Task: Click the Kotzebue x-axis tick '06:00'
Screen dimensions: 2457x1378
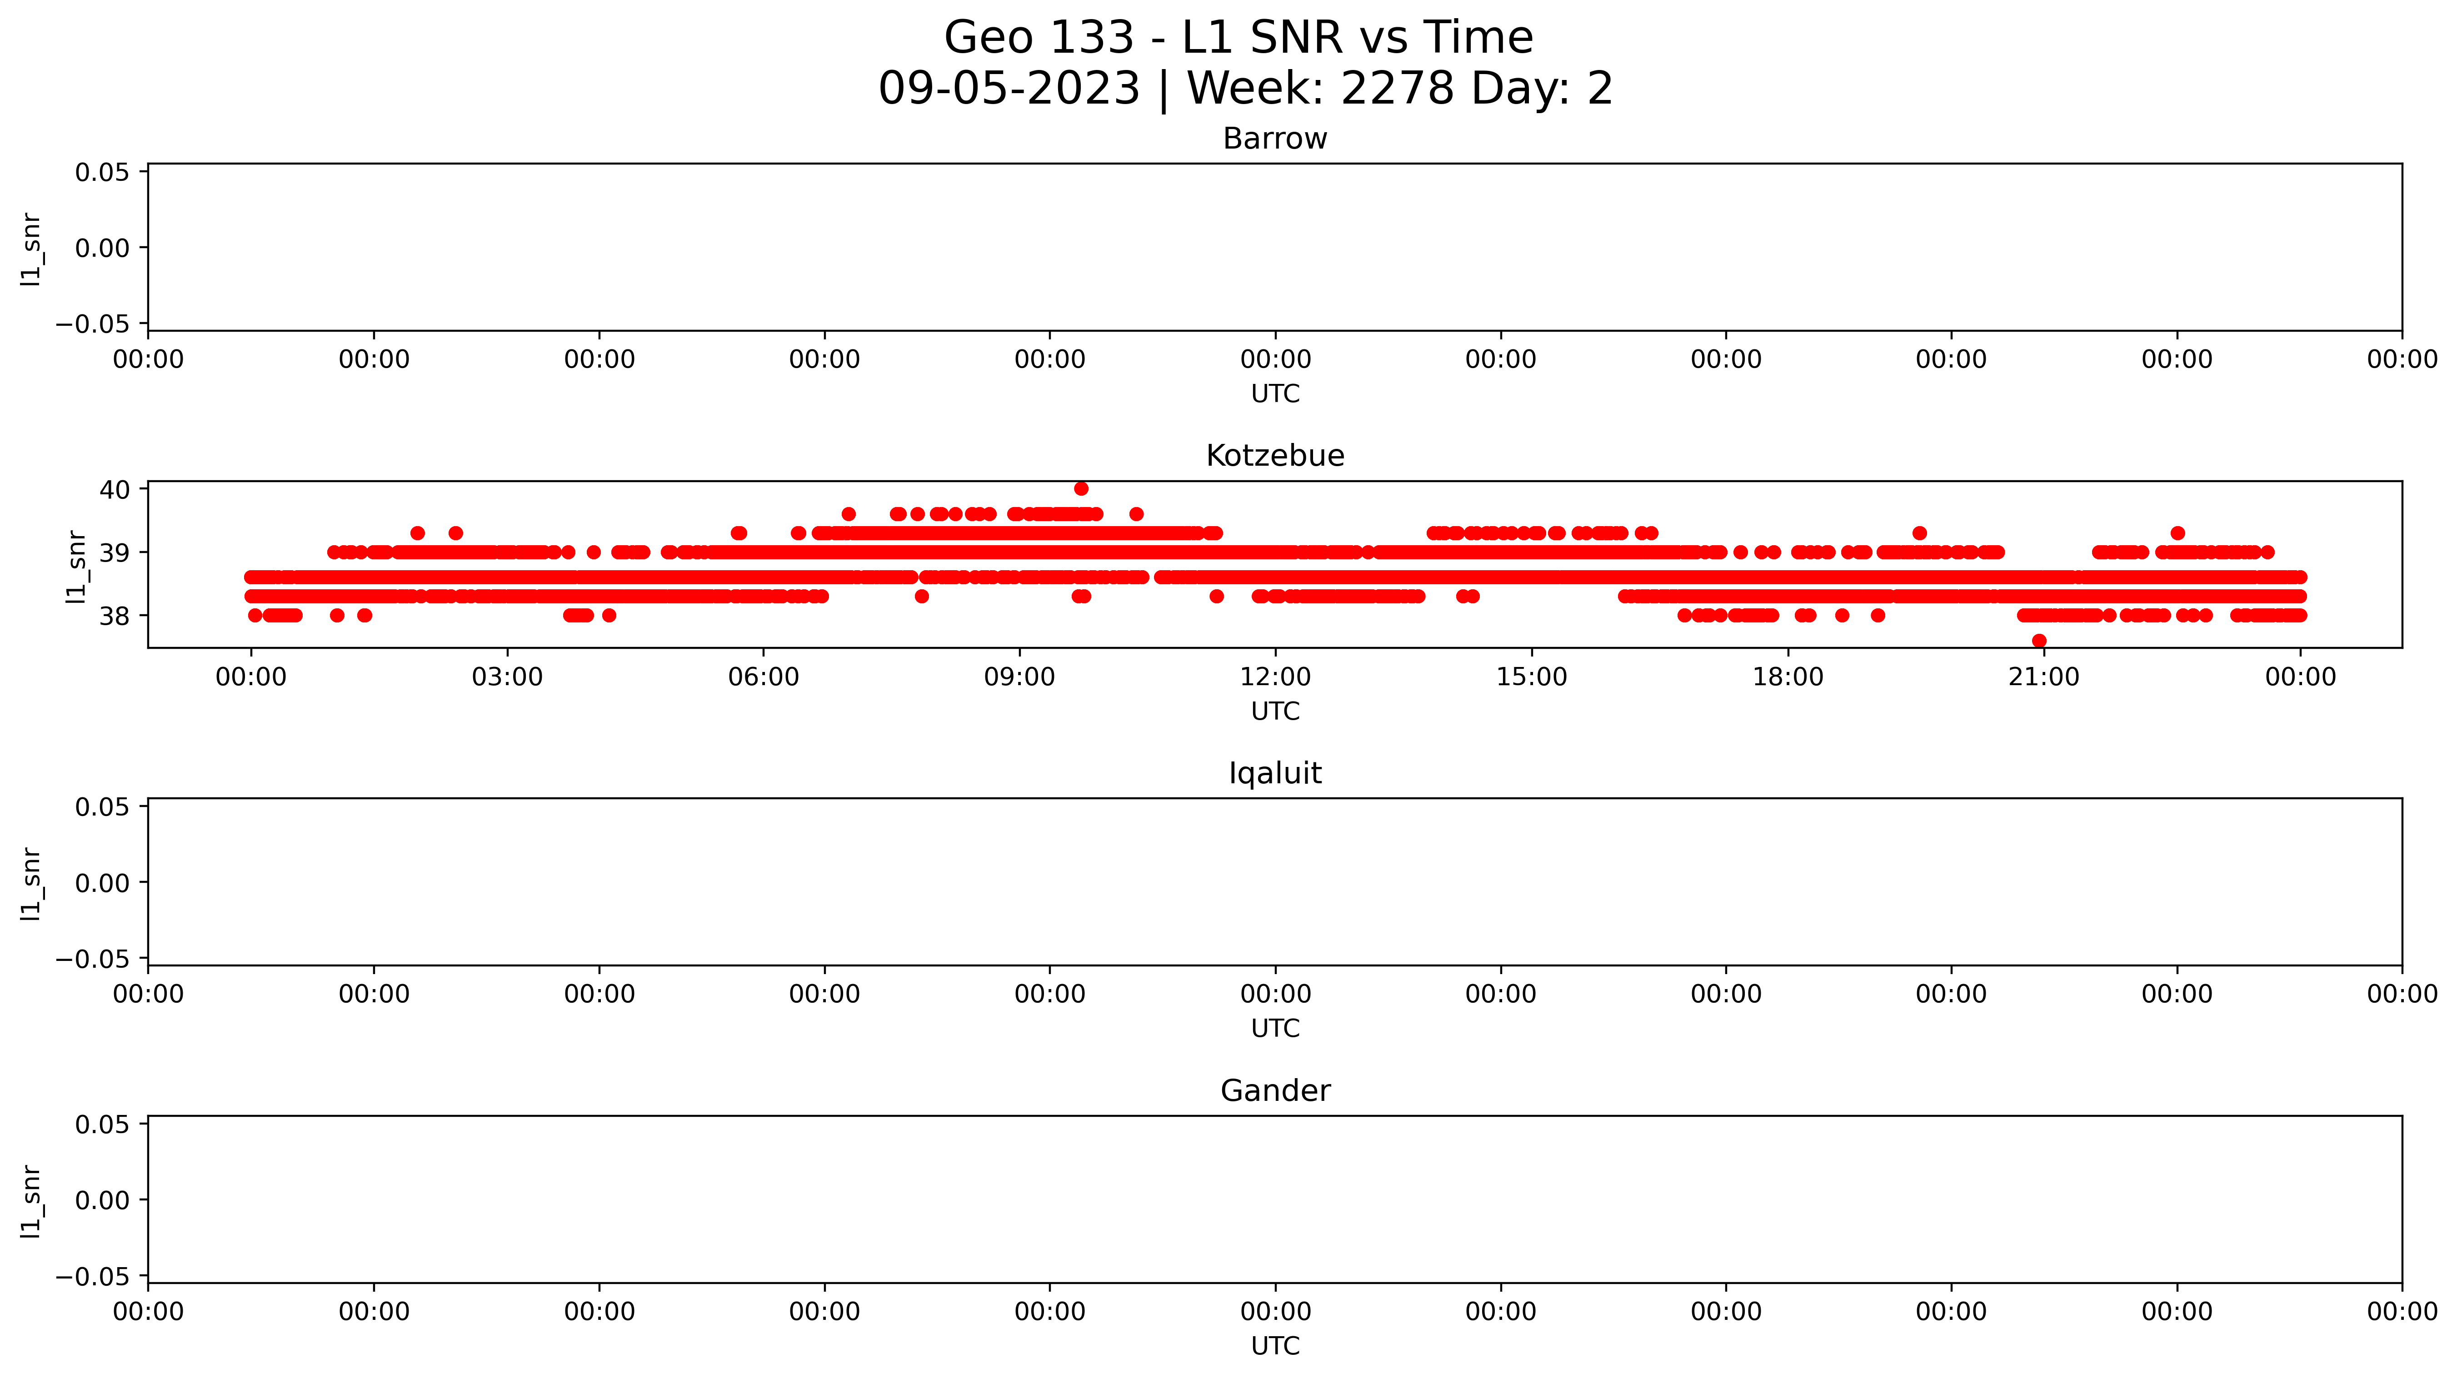Action: pos(763,678)
